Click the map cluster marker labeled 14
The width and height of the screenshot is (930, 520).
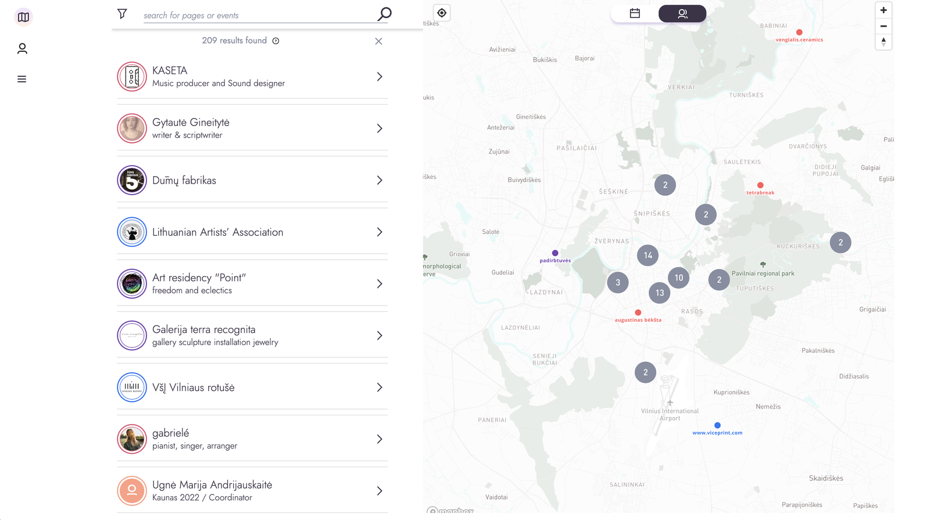coord(648,255)
